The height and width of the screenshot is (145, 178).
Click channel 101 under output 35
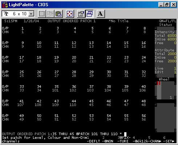tap(55, 90)
